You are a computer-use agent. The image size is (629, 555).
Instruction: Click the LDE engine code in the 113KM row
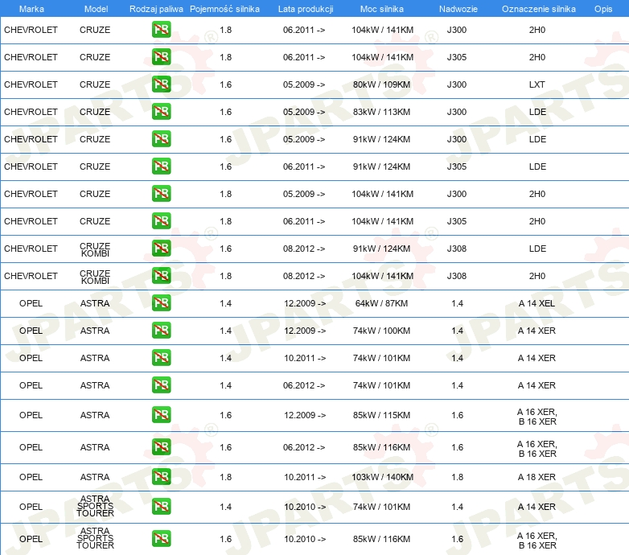[x=537, y=112]
